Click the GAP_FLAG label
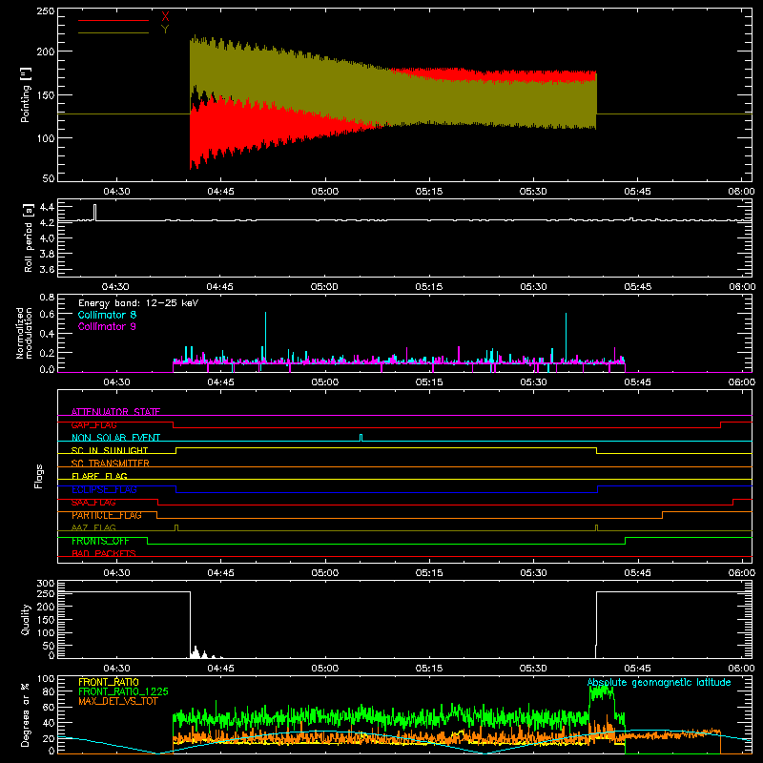 [x=93, y=424]
